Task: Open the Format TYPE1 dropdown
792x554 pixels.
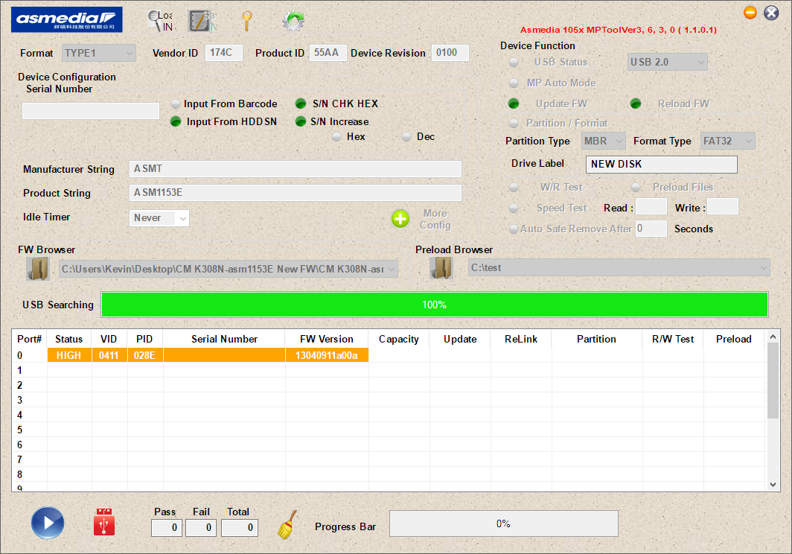Action: [x=98, y=53]
